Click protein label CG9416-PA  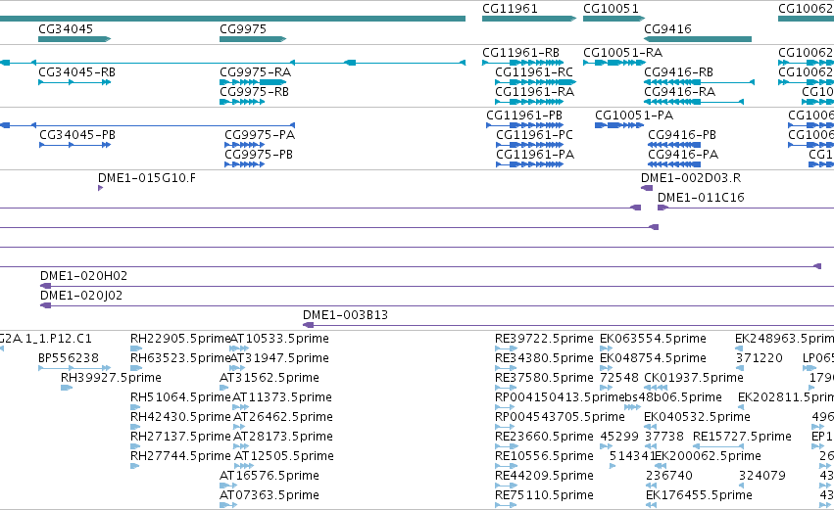[683, 155]
